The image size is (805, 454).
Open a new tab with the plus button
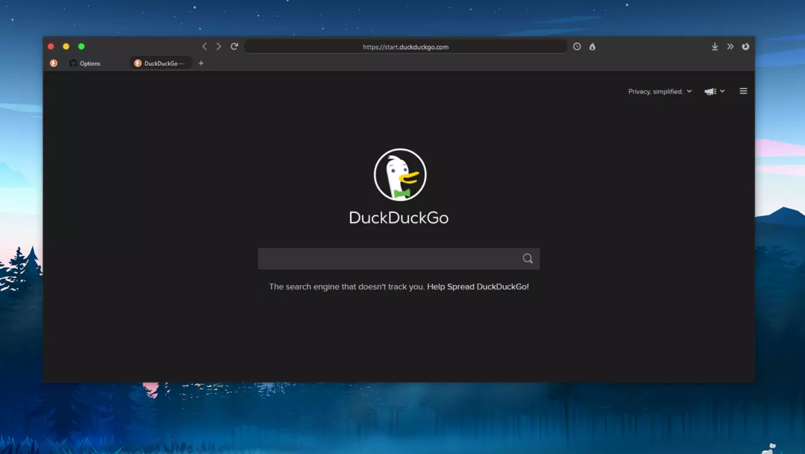coord(200,63)
